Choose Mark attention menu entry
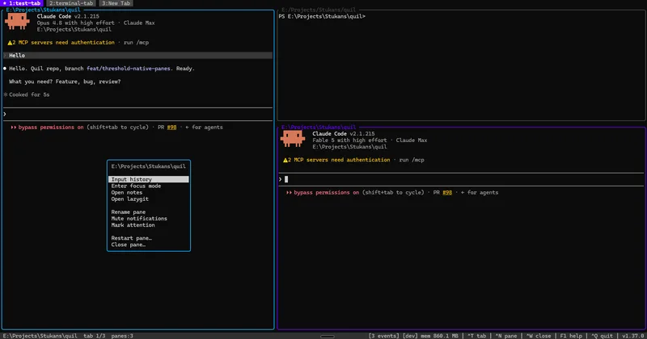 pos(133,225)
